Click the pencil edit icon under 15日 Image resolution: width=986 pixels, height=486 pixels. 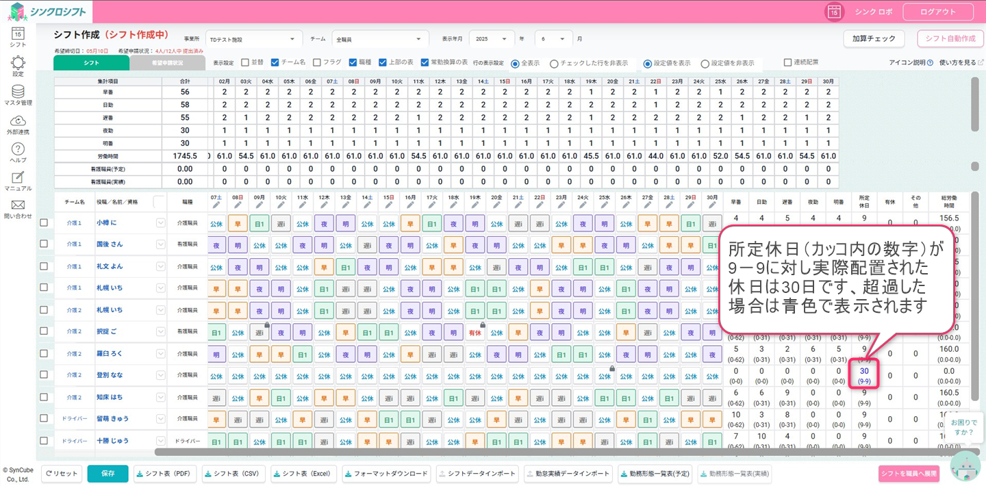(389, 204)
